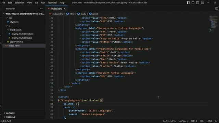Click line number 57 in gutter
The height and width of the screenshot is (123, 219).
pos(52,104)
